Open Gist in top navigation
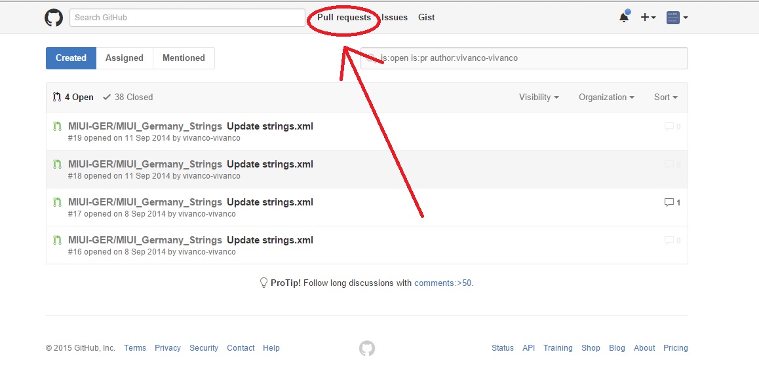Viewport: 759px width, 388px height. tap(427, 18)
